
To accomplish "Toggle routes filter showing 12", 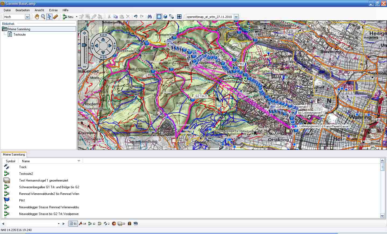I will click(92, 224).
